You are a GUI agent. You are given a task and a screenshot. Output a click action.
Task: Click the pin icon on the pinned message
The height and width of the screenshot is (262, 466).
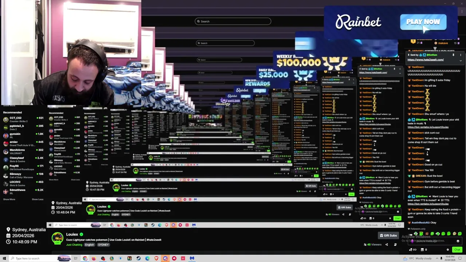[453, 55]
